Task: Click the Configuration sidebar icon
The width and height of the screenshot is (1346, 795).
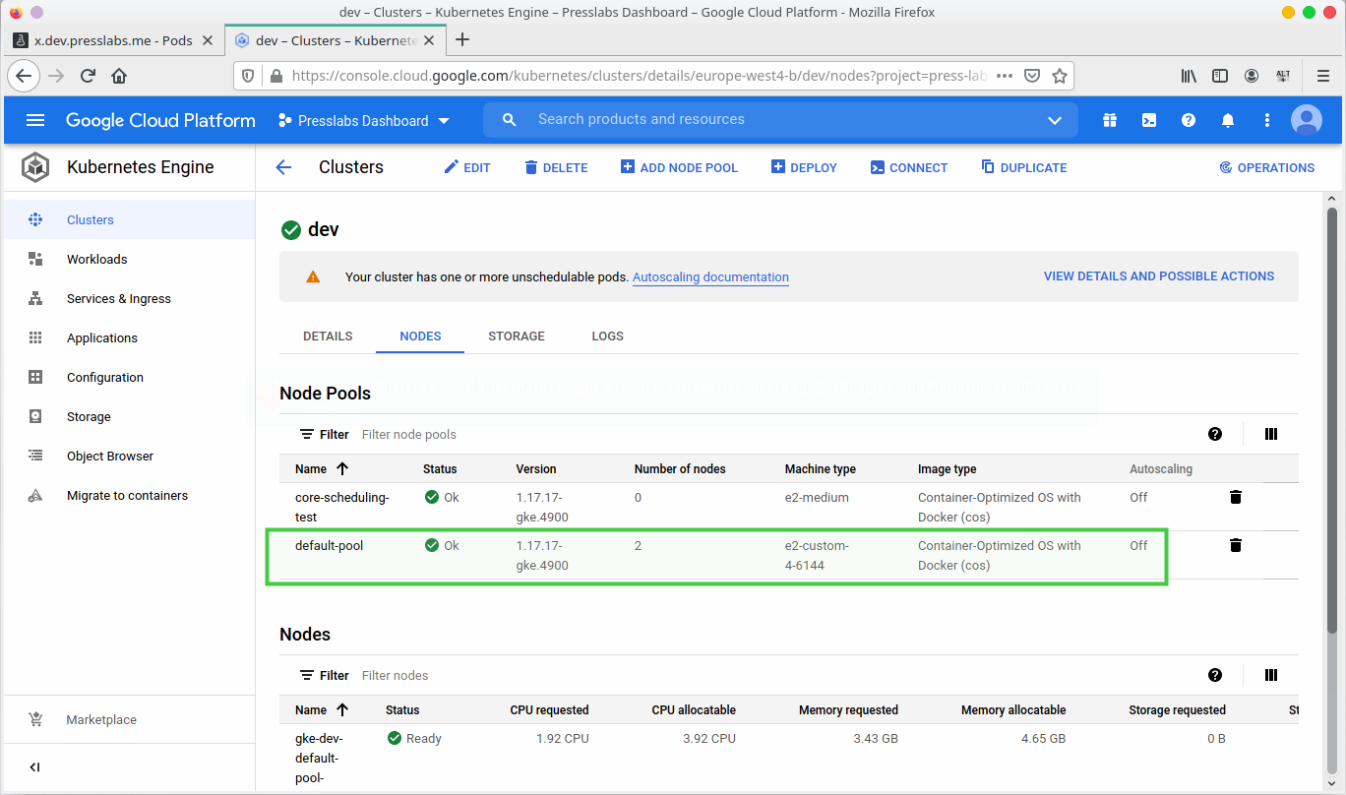Action: [35, 377]
